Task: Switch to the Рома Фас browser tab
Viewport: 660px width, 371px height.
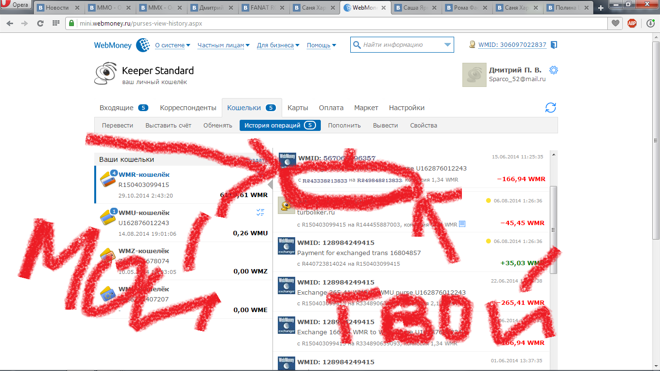Action: (x=466, y=8)
